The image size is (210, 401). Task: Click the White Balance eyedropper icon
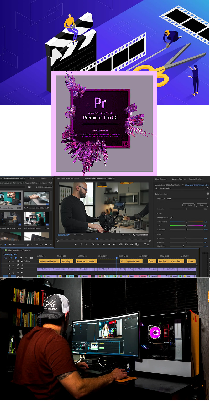click(x=172, y=218)
